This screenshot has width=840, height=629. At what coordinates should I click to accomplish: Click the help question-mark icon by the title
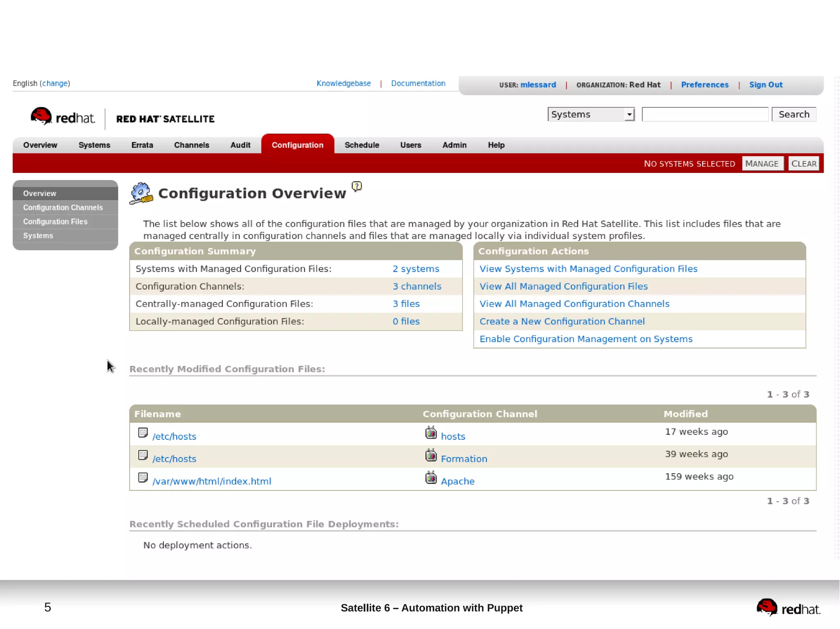click(356, 186)
